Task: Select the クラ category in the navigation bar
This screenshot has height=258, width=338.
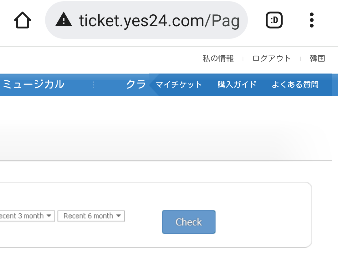Action: pyautogui.click(x=136, y=84)
